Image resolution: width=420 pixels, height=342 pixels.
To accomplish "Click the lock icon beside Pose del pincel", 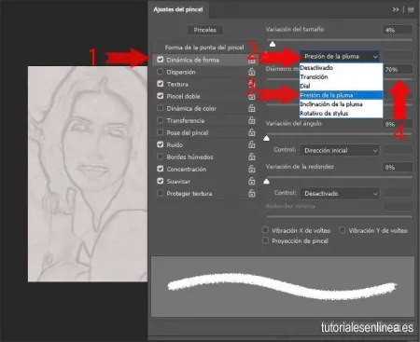I will click(252, 132).
